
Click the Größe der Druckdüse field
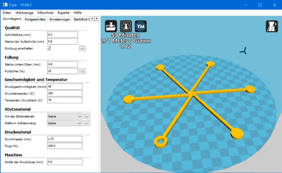pos(65,162)
